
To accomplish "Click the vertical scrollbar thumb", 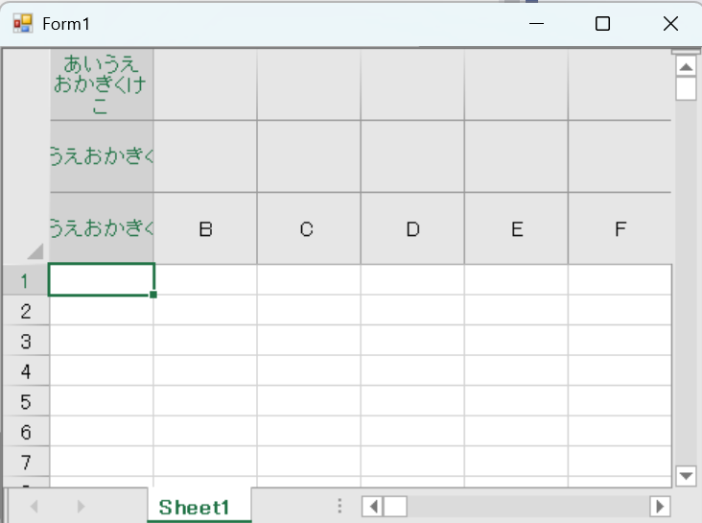I will [686, 88].
